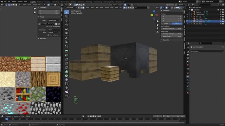Select the Shrink/Fatten tool
The height and width of the screenshot is (126, 225).
pos(66,88)
